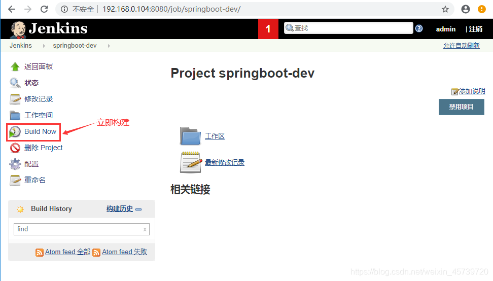Focus the Build History find field

[x=82, y=229]
